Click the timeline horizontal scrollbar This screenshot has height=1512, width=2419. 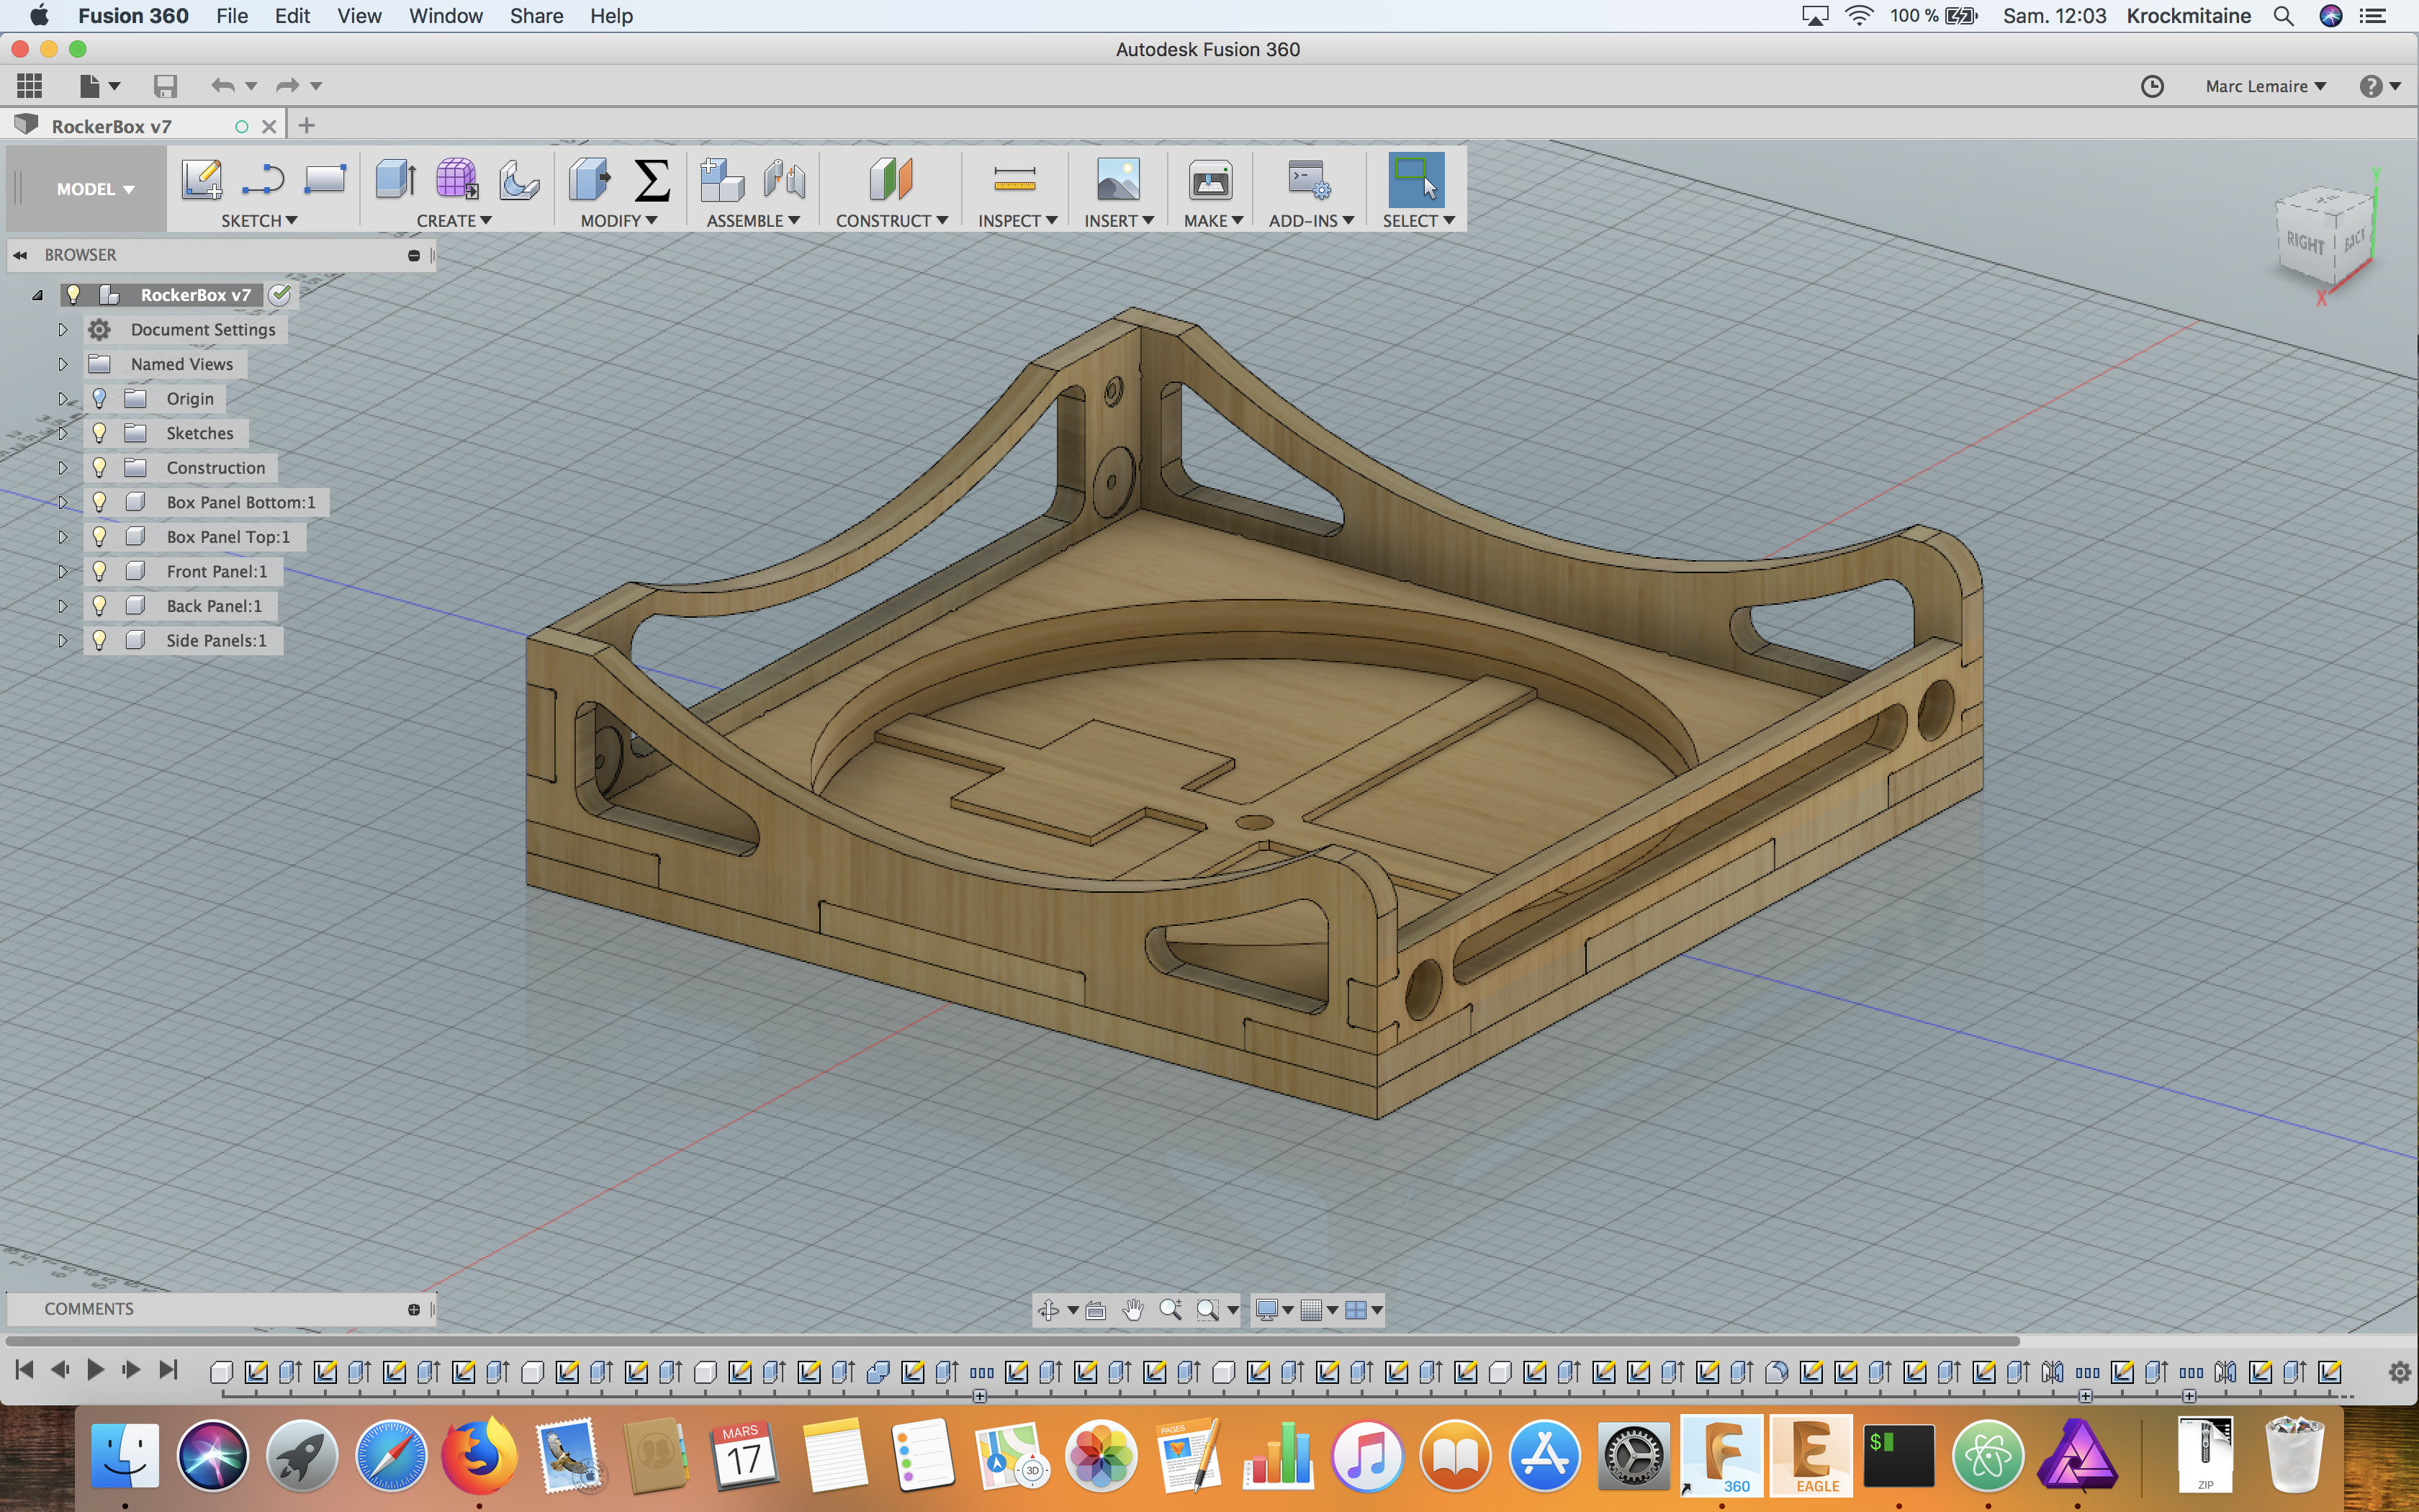pos(1012,1341)
